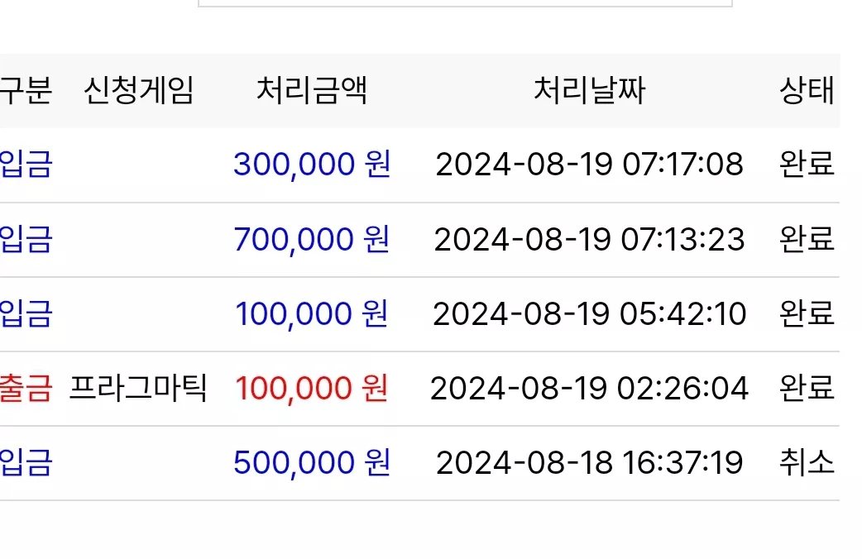Click the 프라그마틱 game name

coord(138,388)
